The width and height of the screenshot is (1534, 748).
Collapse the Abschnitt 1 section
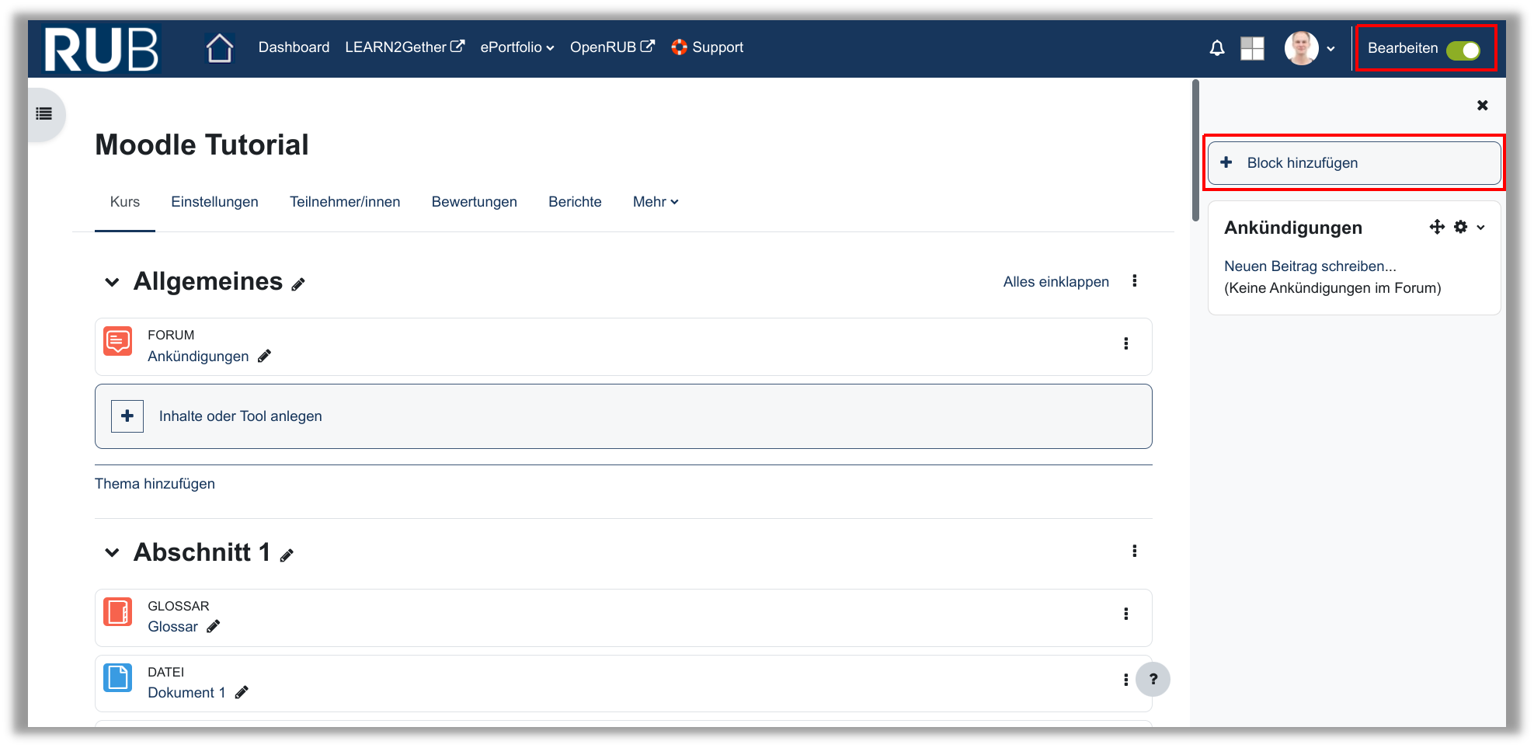(112, 553)
